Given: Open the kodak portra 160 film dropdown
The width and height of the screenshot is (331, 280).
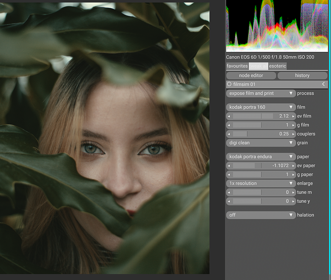Looking at the screenshot, I should click(260, 107).
